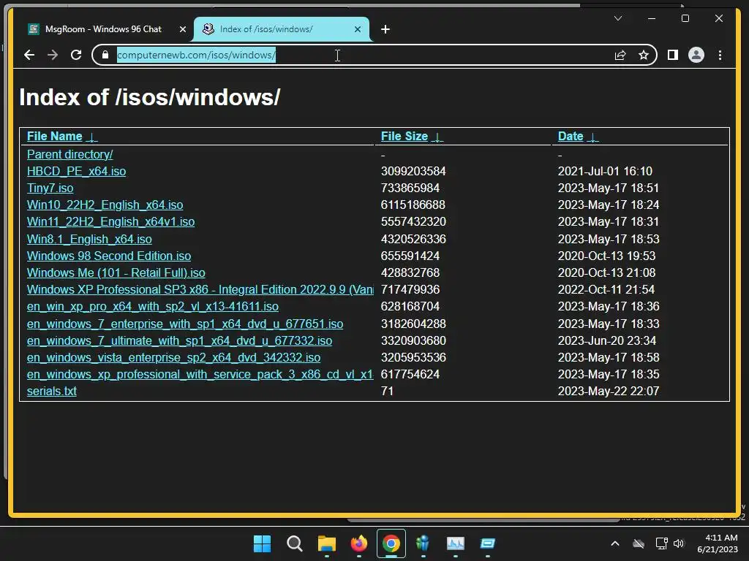This screenshot has height=561, width=749.
Task: Click file size value 3099203584
Action: (x=413, y=171)
